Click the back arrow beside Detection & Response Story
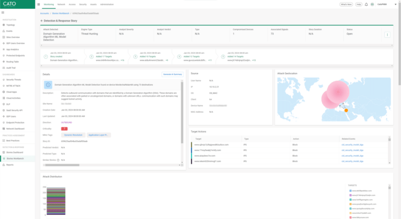 tap(42, 20)
